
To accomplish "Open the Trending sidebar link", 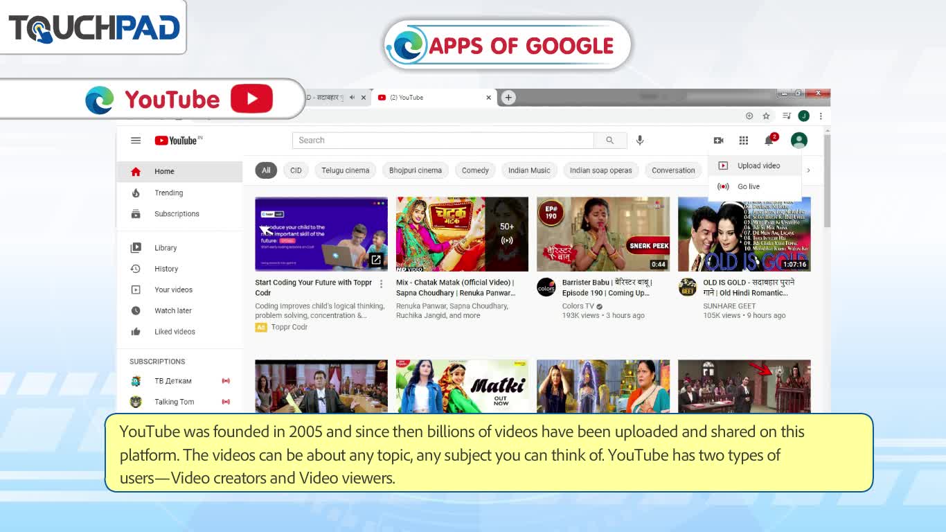I will pyautogui.click(x=179, y=193).
